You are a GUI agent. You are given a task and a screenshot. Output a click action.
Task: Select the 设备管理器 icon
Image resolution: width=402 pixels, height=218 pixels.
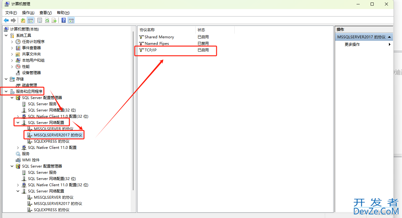[18, 73]
